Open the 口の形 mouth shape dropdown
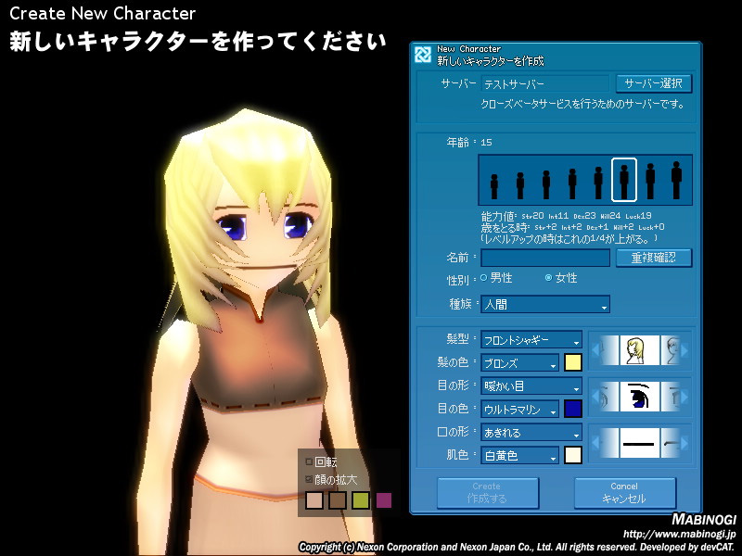Image resolution: width=742 pixels, height=556 pixels. 531,432
